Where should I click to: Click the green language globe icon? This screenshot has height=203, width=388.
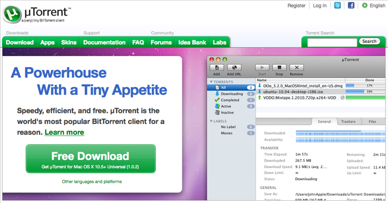point(365,6)
